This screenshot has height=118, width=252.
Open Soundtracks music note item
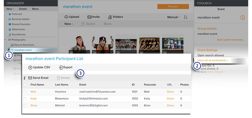pos(17,35)
